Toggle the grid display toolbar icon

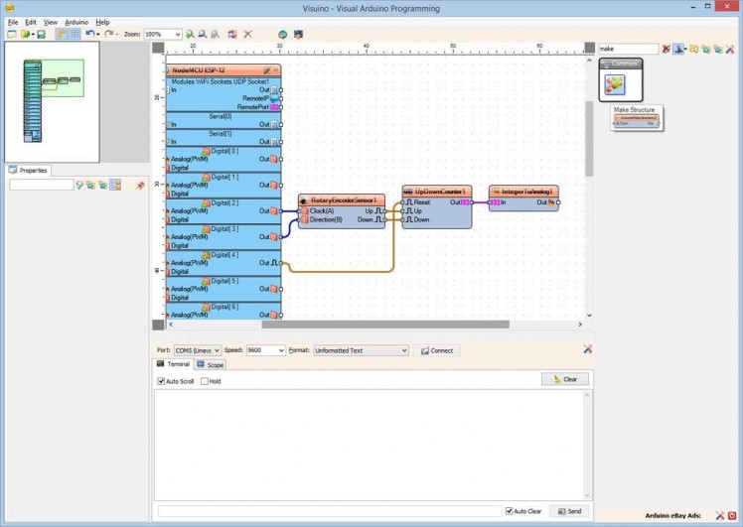coord(74,34)
